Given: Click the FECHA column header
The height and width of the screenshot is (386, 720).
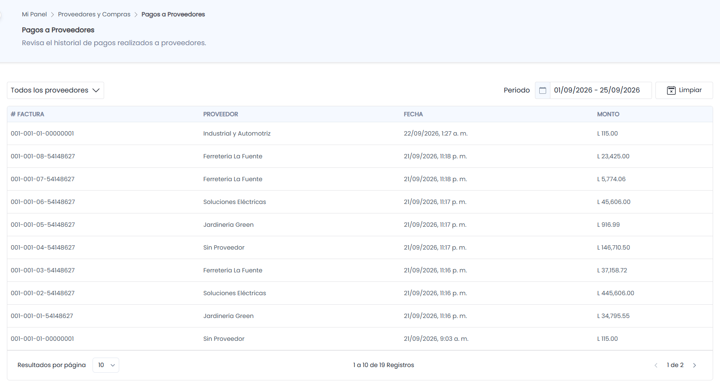Looking at the screenshot, I should click(x=413, y=114).
